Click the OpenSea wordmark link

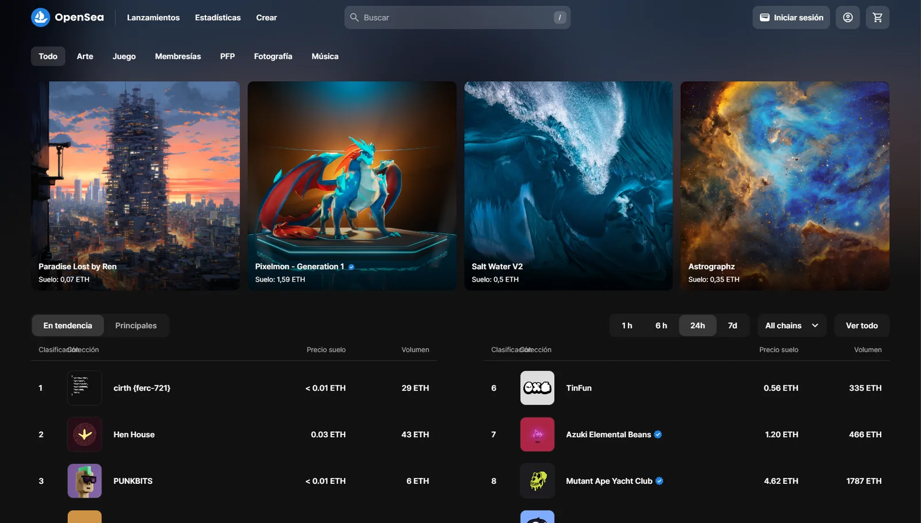coord(79,17)
